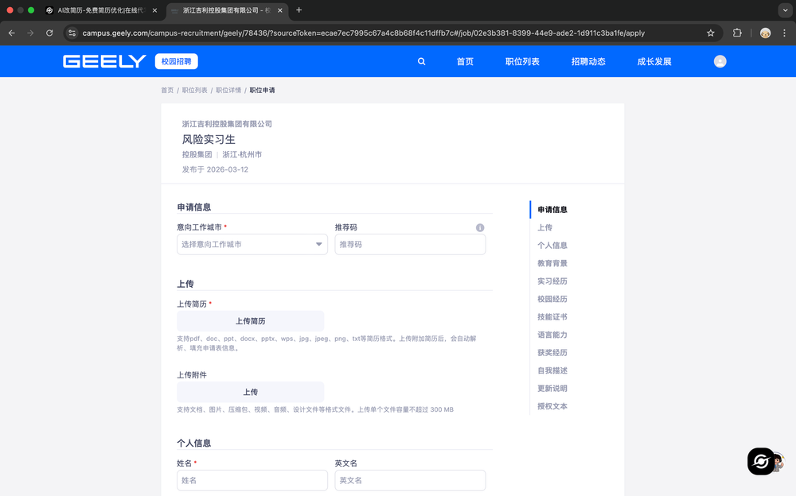The height and width of the screenshot is (496, 796).
Task: Switch to the AI改简历 browser tab
Action: click(99, 10)
